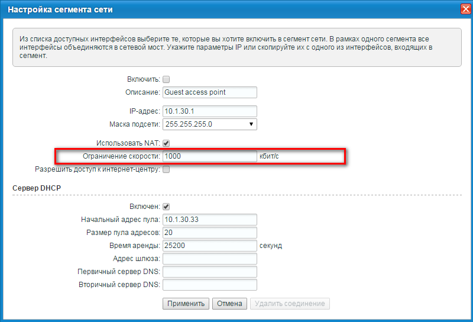473x322 pixels.
Task: Click the Настройка сегмента сети title bar
Action: [x=177, y=9]
